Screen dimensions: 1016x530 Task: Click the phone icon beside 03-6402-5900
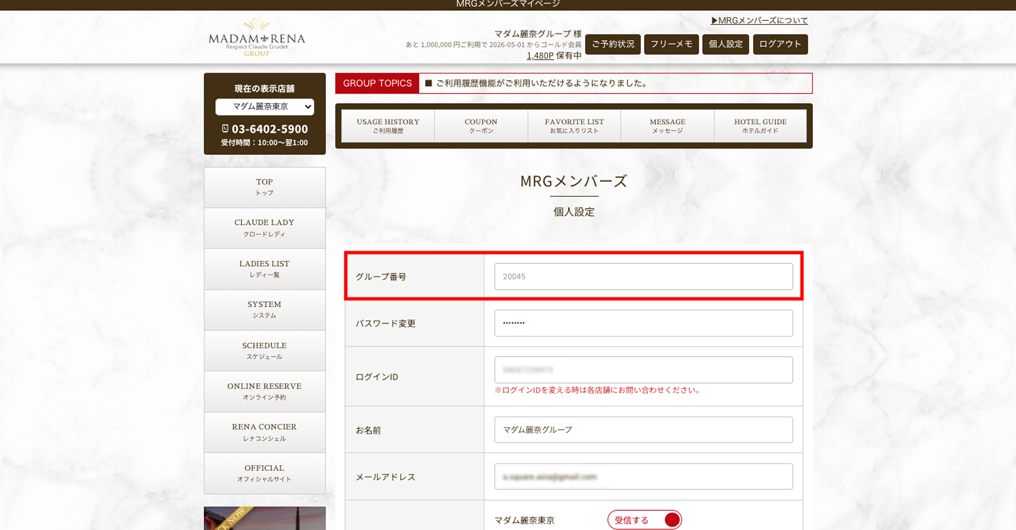[225, 129]
